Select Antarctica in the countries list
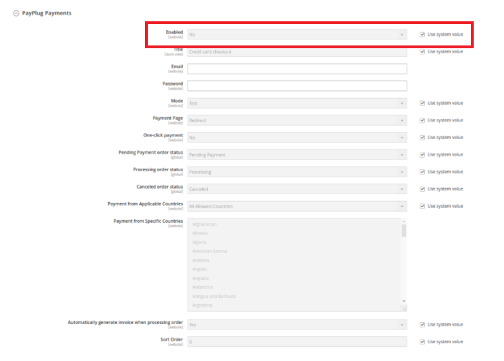Viewport: 504px width, 361px height. pyautogui.click(x=202, y=287)
